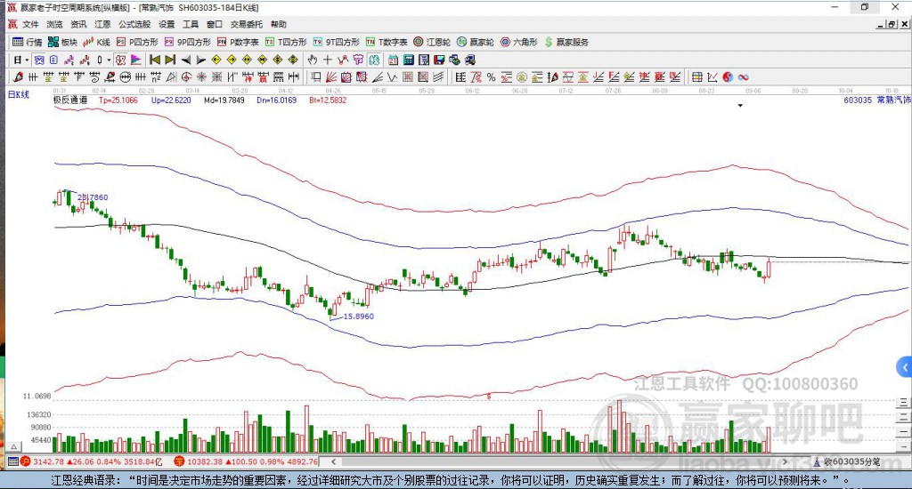912x489 pixels.
Task: Open the 文件 menu
Action: pos(30,24)
